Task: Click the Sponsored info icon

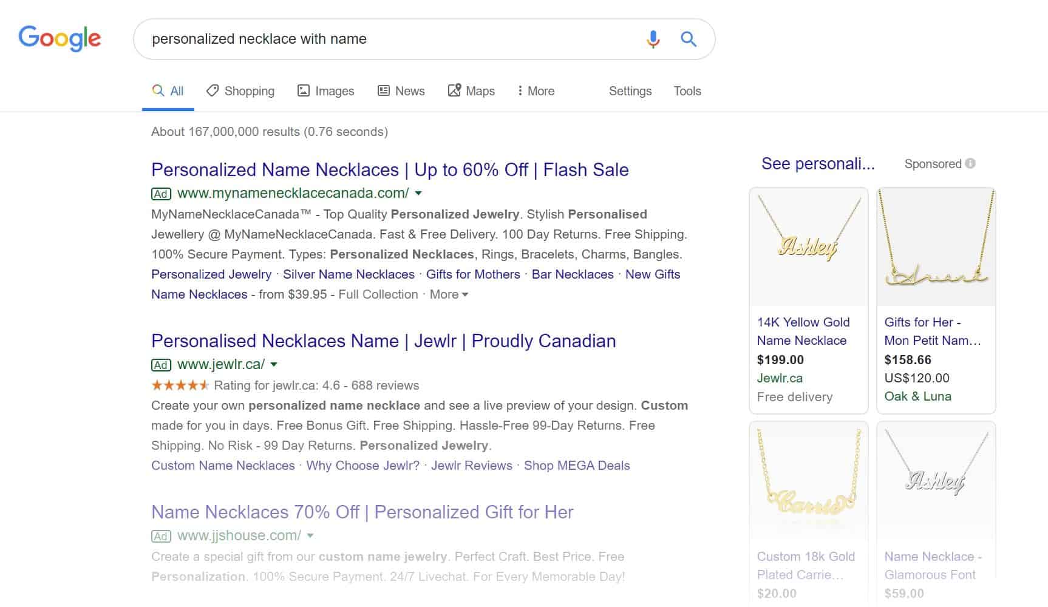Action: 970,163
